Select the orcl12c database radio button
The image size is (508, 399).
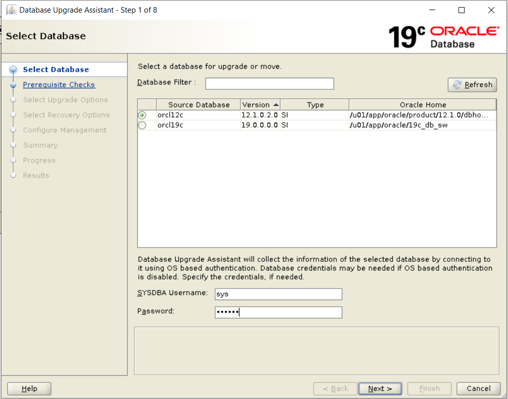click(142, 116)
